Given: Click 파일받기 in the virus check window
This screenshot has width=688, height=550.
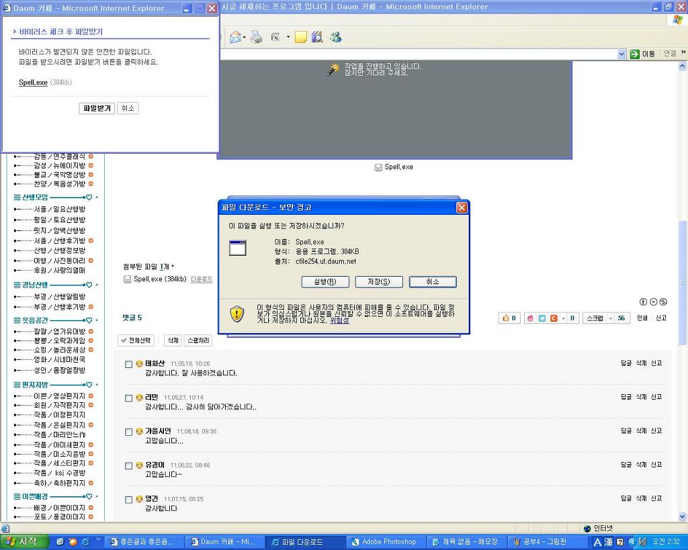Looking at the screenshot, I should point(97,108).
